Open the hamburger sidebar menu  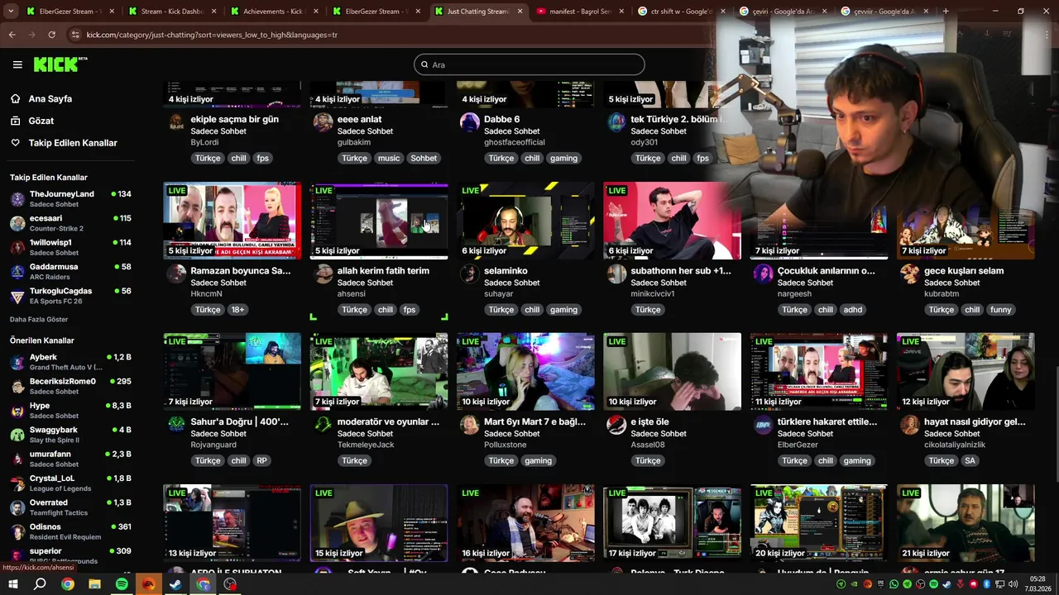[17, 64]
